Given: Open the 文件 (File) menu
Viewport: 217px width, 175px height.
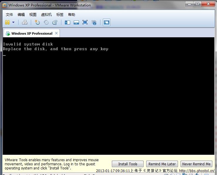Looking at the screenshot, I should [x=9, y=14].
